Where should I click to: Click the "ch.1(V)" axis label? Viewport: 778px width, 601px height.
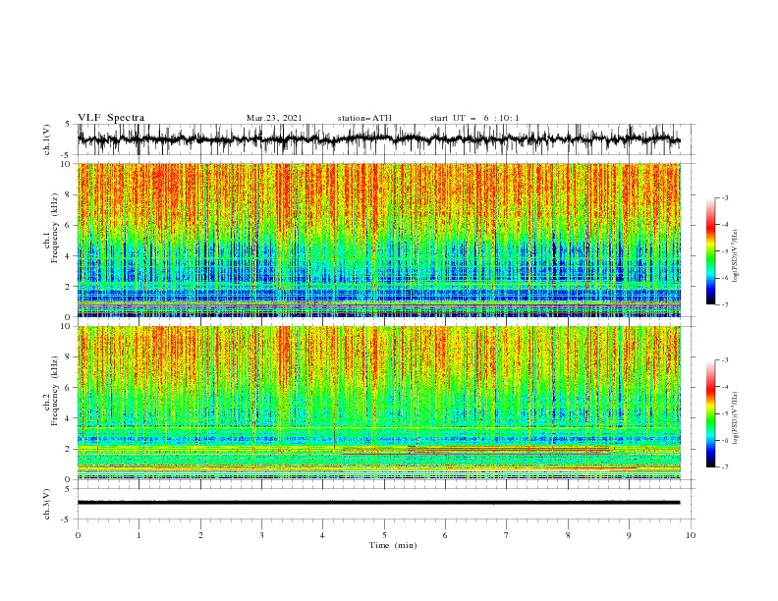tap(47, 139)
